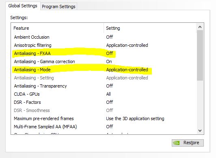Image resolution: width=216 pixels, height=158 pixels.
Task: Open the Program Settings tab
Action: pyautogui.click(x=58, y=7)
